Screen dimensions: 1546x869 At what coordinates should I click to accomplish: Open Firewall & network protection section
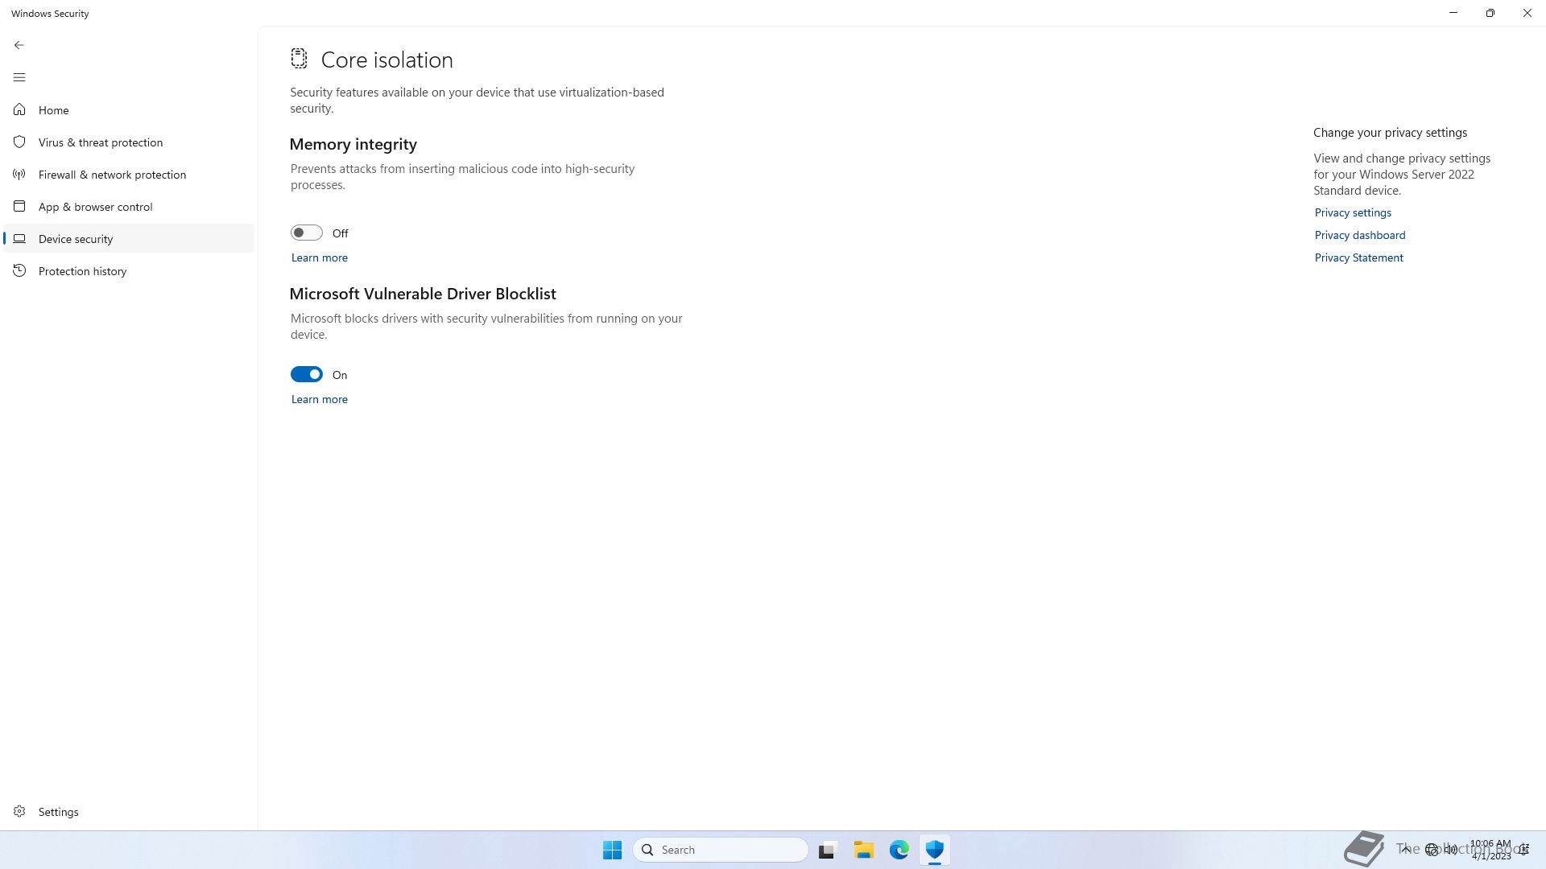pyautogui.click(x=129, y=174)
